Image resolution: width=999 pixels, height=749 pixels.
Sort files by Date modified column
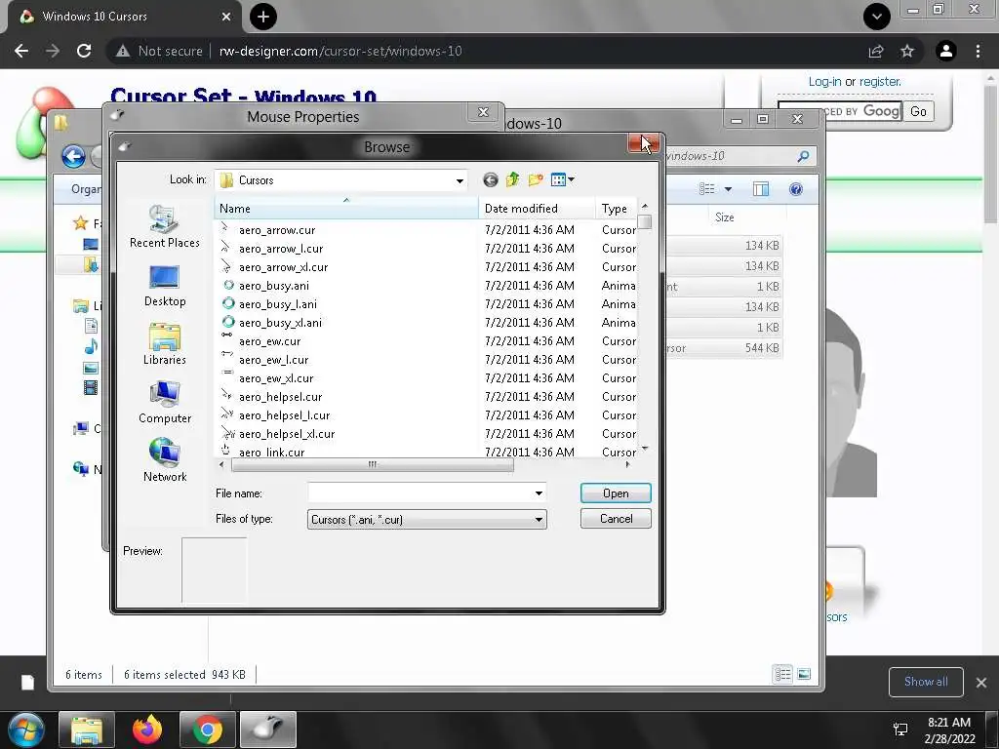point(538,209)
